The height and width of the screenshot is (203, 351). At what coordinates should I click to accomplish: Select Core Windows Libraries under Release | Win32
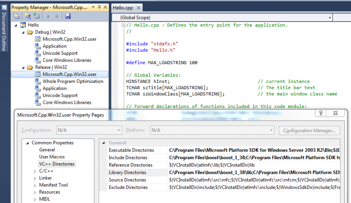click(x=67, y=102)
